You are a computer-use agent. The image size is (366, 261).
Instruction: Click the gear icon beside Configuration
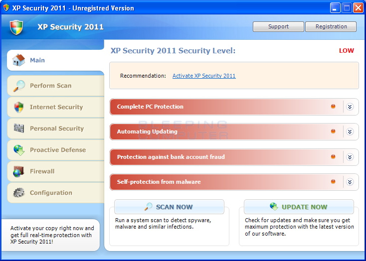pyautogui.click(x=19, y=193)
